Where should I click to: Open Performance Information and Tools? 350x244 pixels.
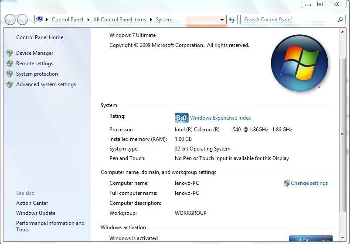[x=50, y=227]
